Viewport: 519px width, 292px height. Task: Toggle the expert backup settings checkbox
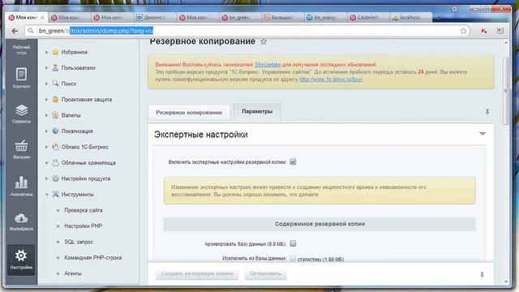[x=293, y=161]
